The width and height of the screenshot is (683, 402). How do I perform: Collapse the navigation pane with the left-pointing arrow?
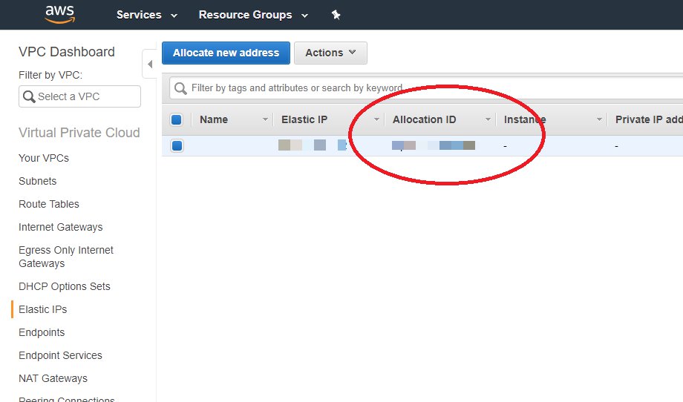[150, 65]
